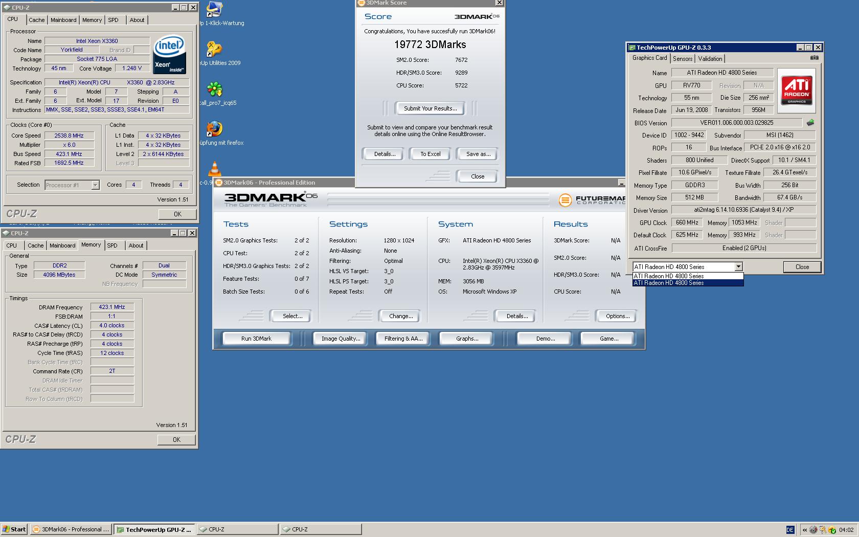Screen dimensions: 859x537
Task: Open the Mainboard tab in the CPU-Z Memory timings window
Action: pos(62,245)
